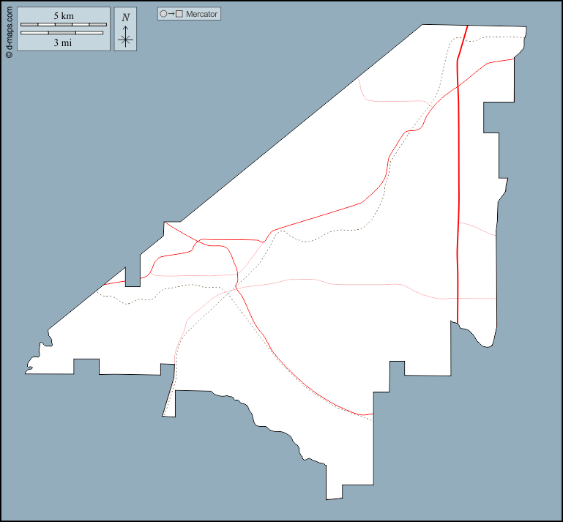Screen dimensions: 563x522
Task: Click the central junction where roads converge
Action: pos(236,287)
